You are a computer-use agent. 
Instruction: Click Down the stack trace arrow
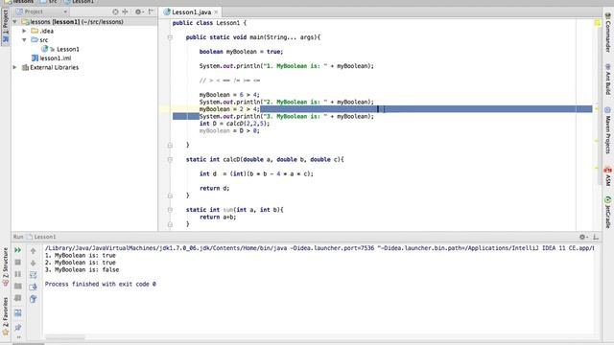click(x=33, y=263)
